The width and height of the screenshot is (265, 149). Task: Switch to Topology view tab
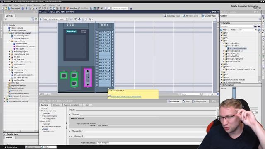click(172, 16)
